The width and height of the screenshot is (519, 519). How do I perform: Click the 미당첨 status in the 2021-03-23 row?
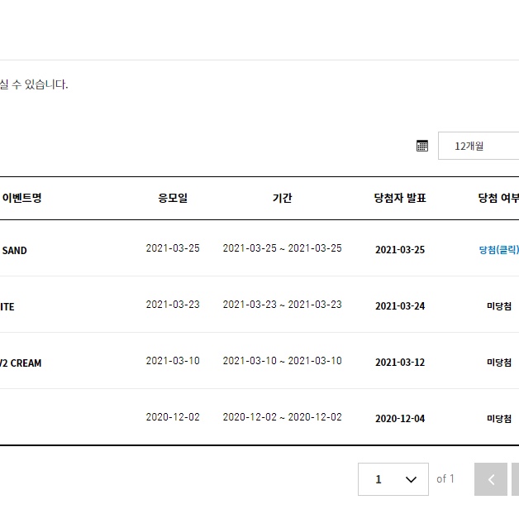(499, 306)
